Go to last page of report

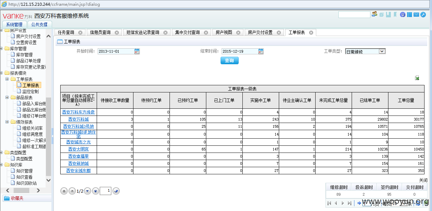96,191
